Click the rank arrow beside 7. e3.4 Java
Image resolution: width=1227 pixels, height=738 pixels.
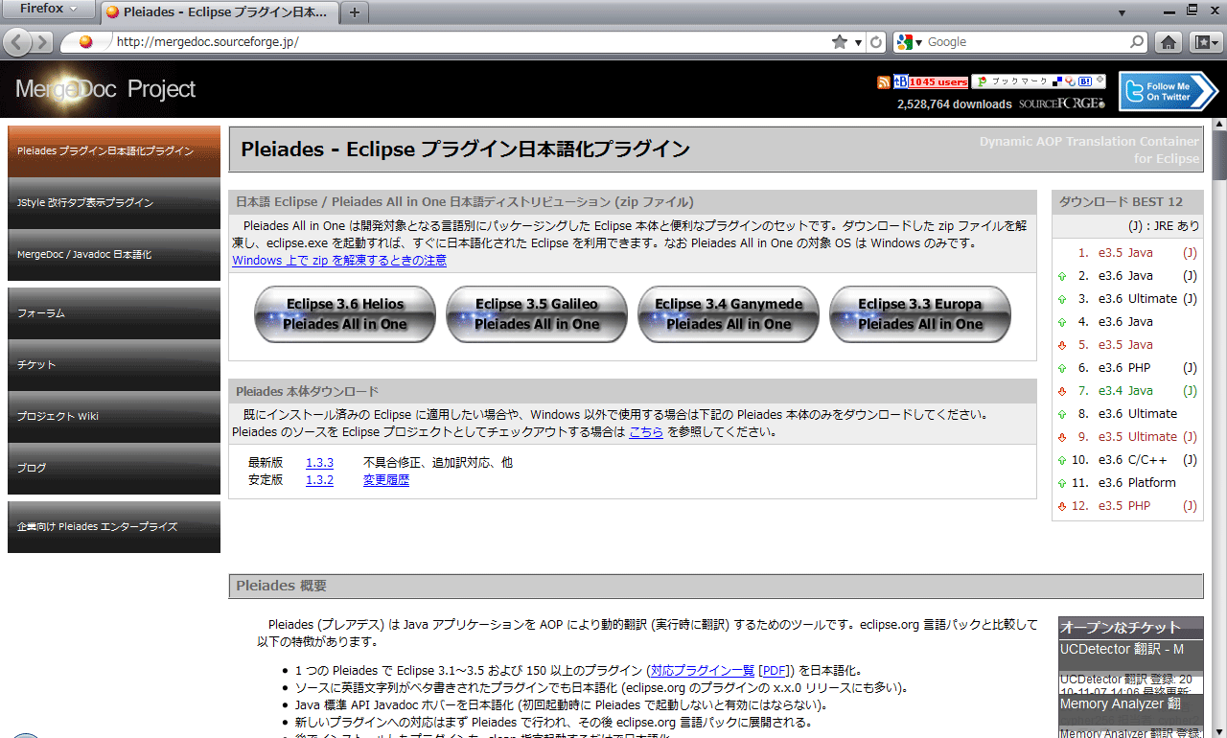point(1062,391)
